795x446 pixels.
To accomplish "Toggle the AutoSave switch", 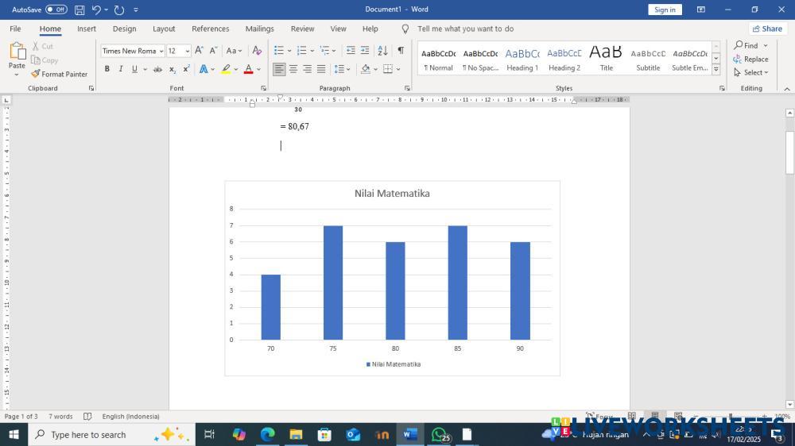I will click(x=56, y=10).
